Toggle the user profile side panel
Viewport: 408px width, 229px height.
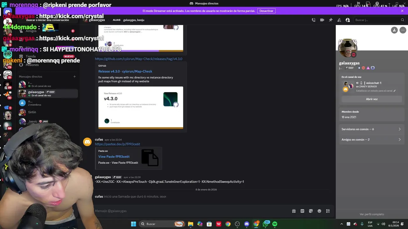pos(348,20)
